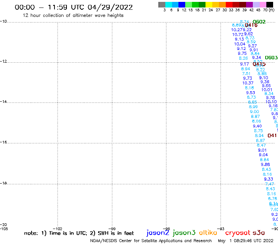
Task: Click the 'May 1 08:29:46 UTC 2022' timestamp
Action: [246, 241]
